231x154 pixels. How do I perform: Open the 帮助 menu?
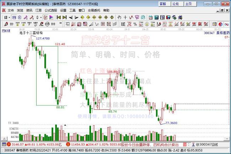tap(106, 10)
